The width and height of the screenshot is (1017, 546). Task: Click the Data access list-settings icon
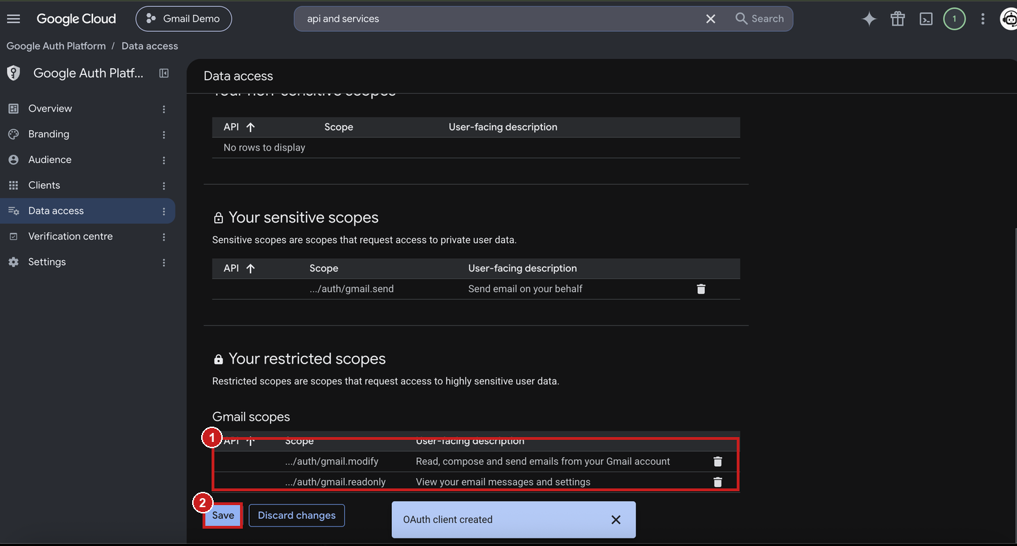(13, 211)
